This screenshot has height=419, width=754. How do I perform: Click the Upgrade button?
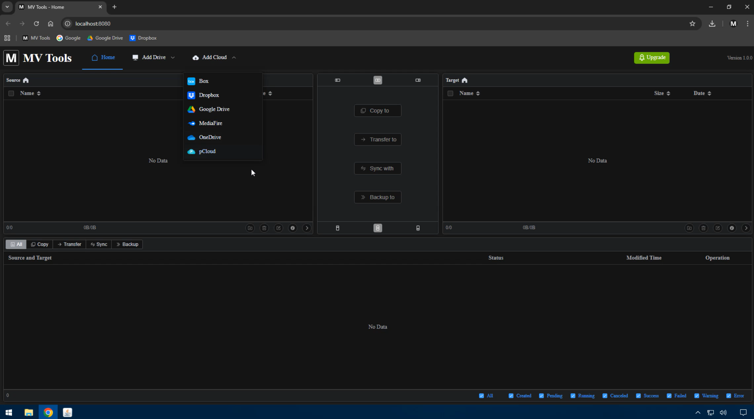point(651,57)
